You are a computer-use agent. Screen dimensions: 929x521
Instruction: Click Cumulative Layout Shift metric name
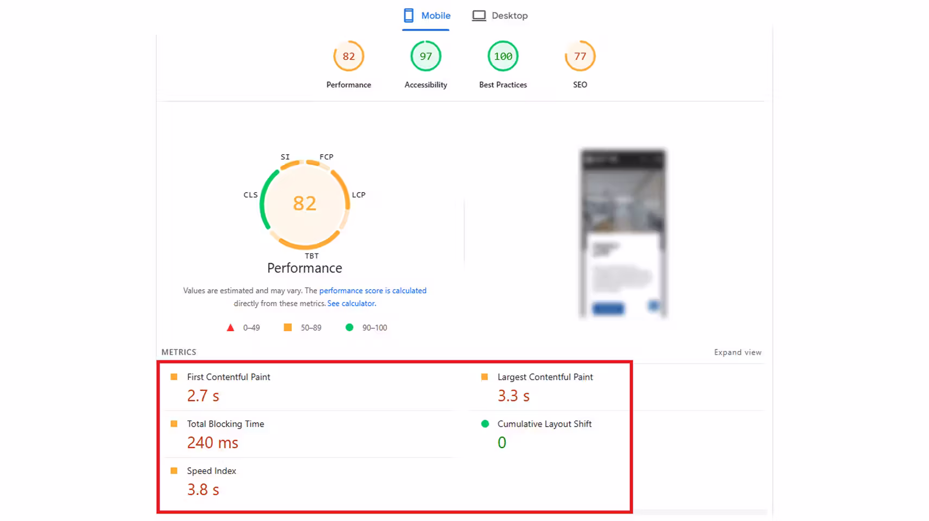click(544, 424)
